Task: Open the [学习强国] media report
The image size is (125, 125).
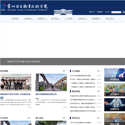Action: (83, 100)
